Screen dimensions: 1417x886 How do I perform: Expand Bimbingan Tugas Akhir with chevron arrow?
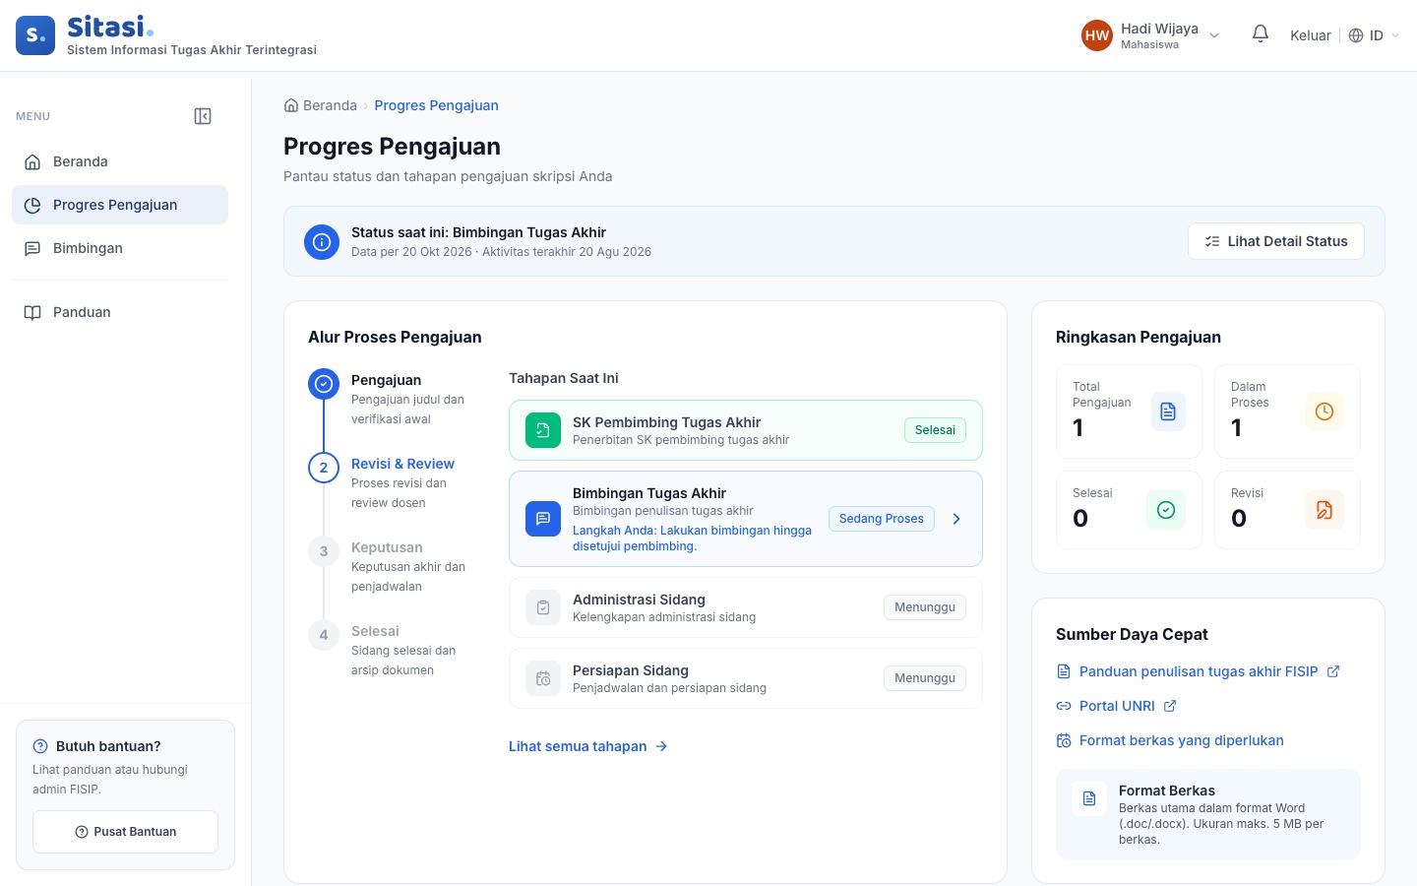point(956,519)
